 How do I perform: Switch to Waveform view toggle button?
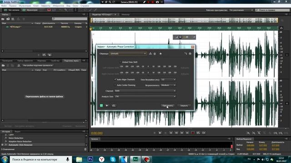tap(11, 10)
